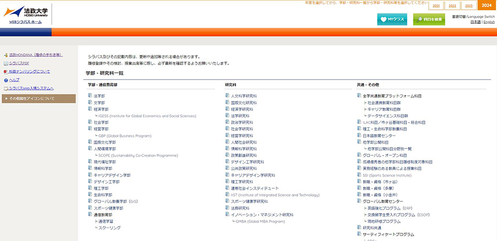Expand the その他属性アイコンについて panel

pos(38,98)
